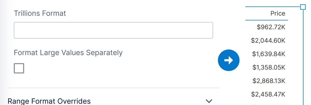Click the gray left edge of the panel
Viewport: 311px width, 105px height.
pos(2,52)
